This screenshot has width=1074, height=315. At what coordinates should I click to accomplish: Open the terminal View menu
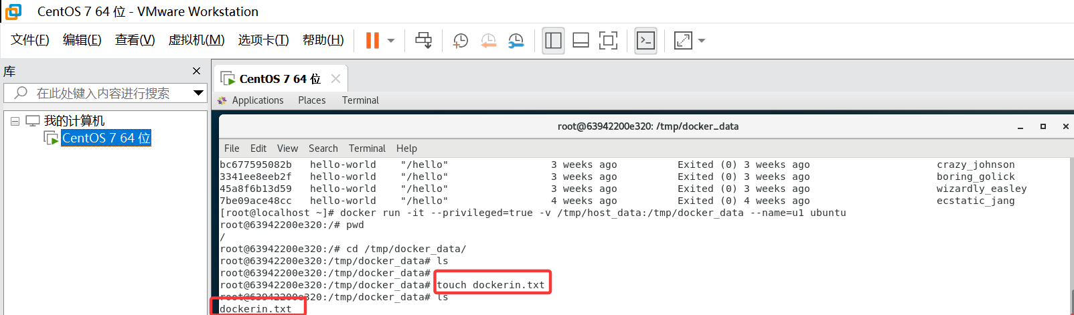(x=287, y=148)
